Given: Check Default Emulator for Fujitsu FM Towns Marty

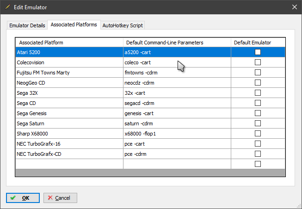Looking at the screenshot, I should (258, 73).
